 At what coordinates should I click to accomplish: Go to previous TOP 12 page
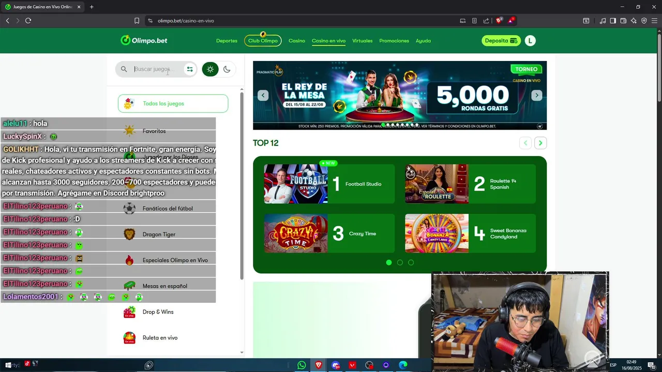[x=525, y=143]
